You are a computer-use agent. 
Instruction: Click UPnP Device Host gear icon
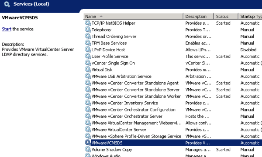click(88, 49)
